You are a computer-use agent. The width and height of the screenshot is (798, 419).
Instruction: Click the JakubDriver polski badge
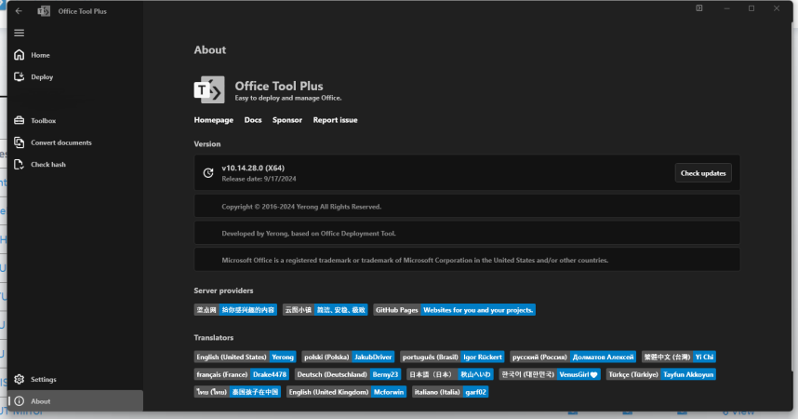(x=348, y=357)
